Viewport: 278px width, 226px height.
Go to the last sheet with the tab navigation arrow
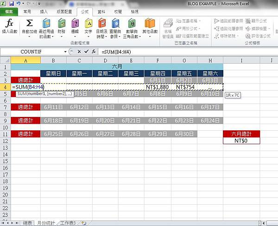(x=17, y=223)
